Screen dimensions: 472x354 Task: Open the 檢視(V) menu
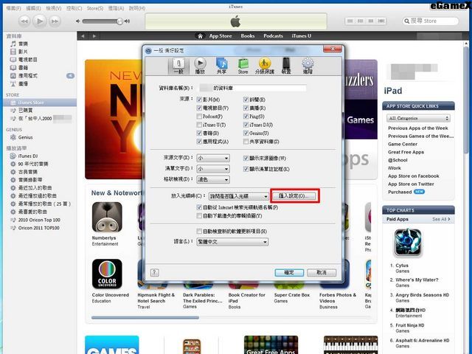[x=53, y=8]
